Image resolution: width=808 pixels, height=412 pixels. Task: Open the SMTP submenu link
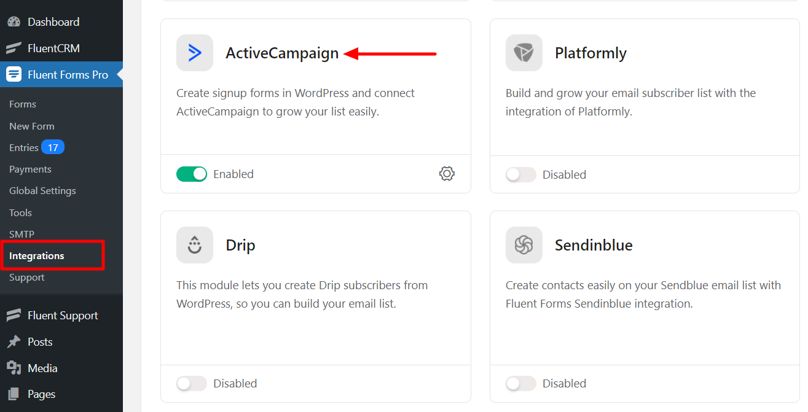[x=22, y=235]
